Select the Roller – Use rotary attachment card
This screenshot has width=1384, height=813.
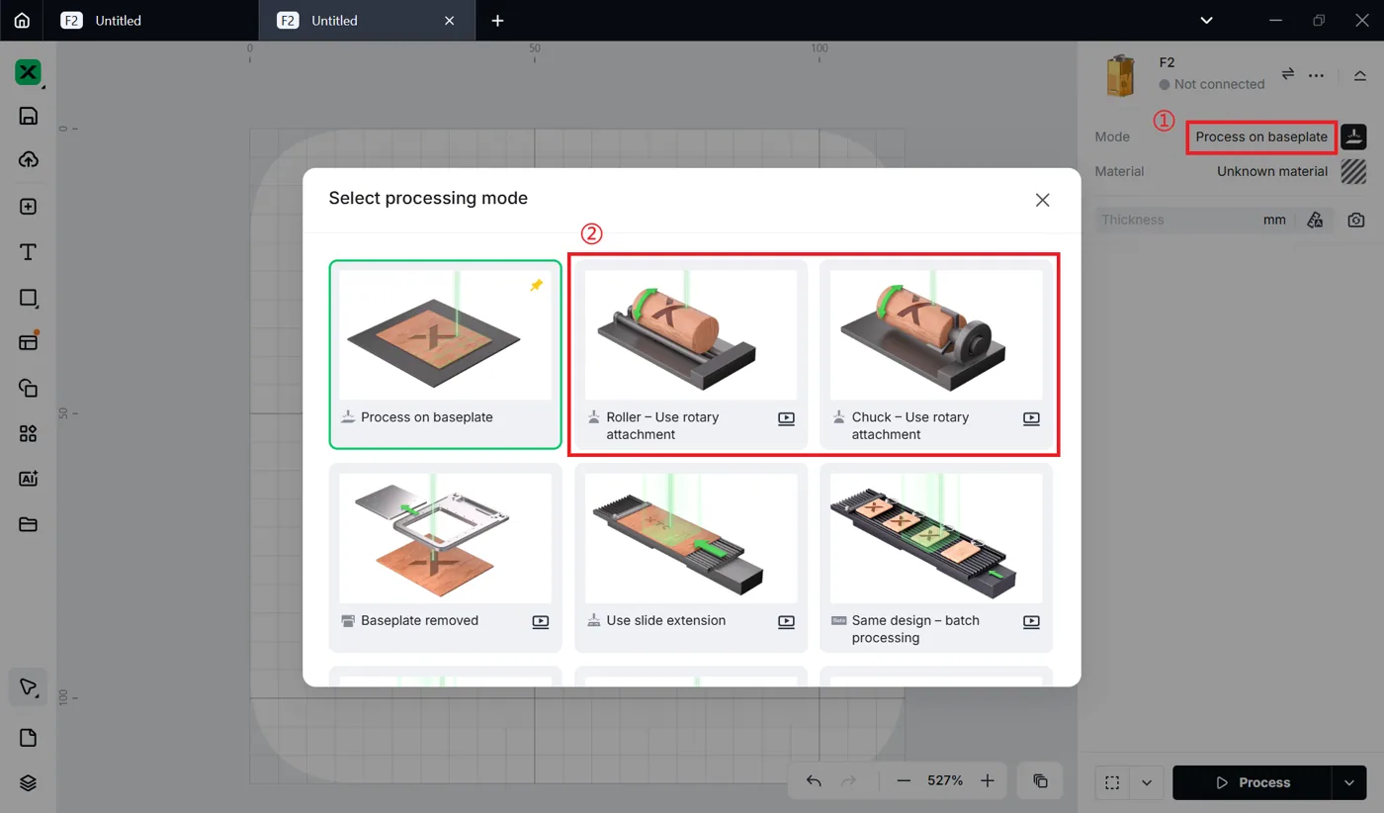(x=691, y=354)
